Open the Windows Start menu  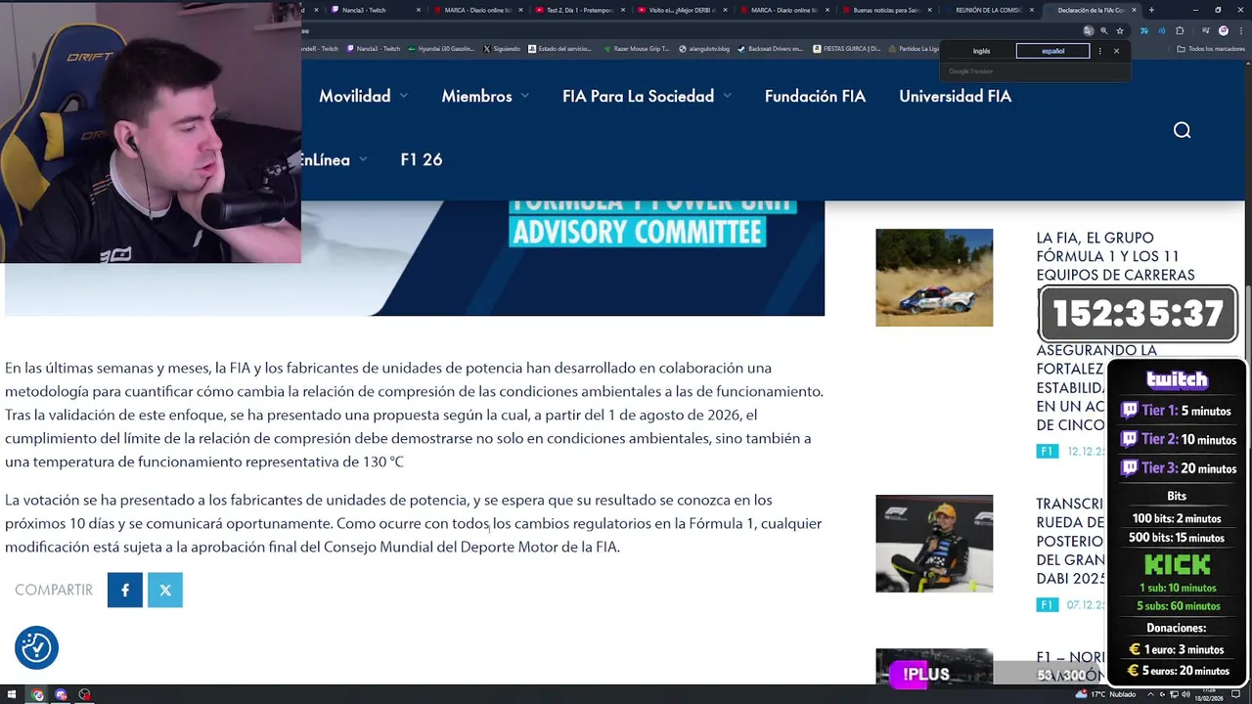(x=11, y=695)
